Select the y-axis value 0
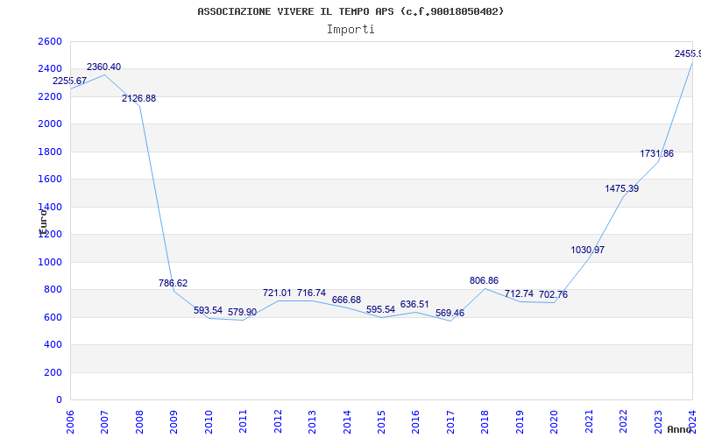This screenshot has width=701, height=438. point(59,400)
